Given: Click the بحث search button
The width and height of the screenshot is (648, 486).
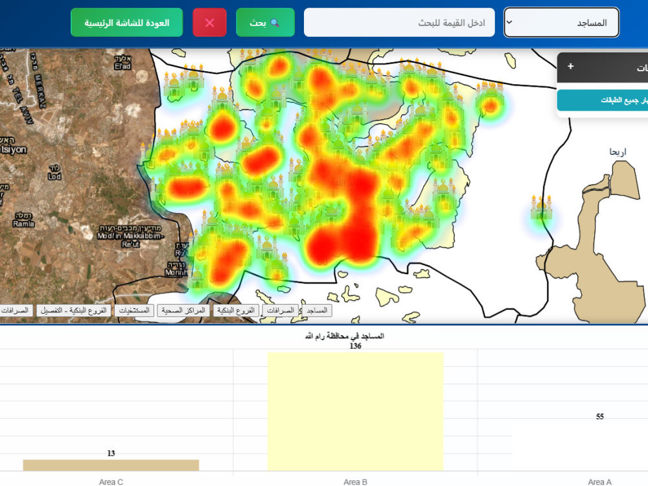Looking at the screenshot, I should [265, 22].
